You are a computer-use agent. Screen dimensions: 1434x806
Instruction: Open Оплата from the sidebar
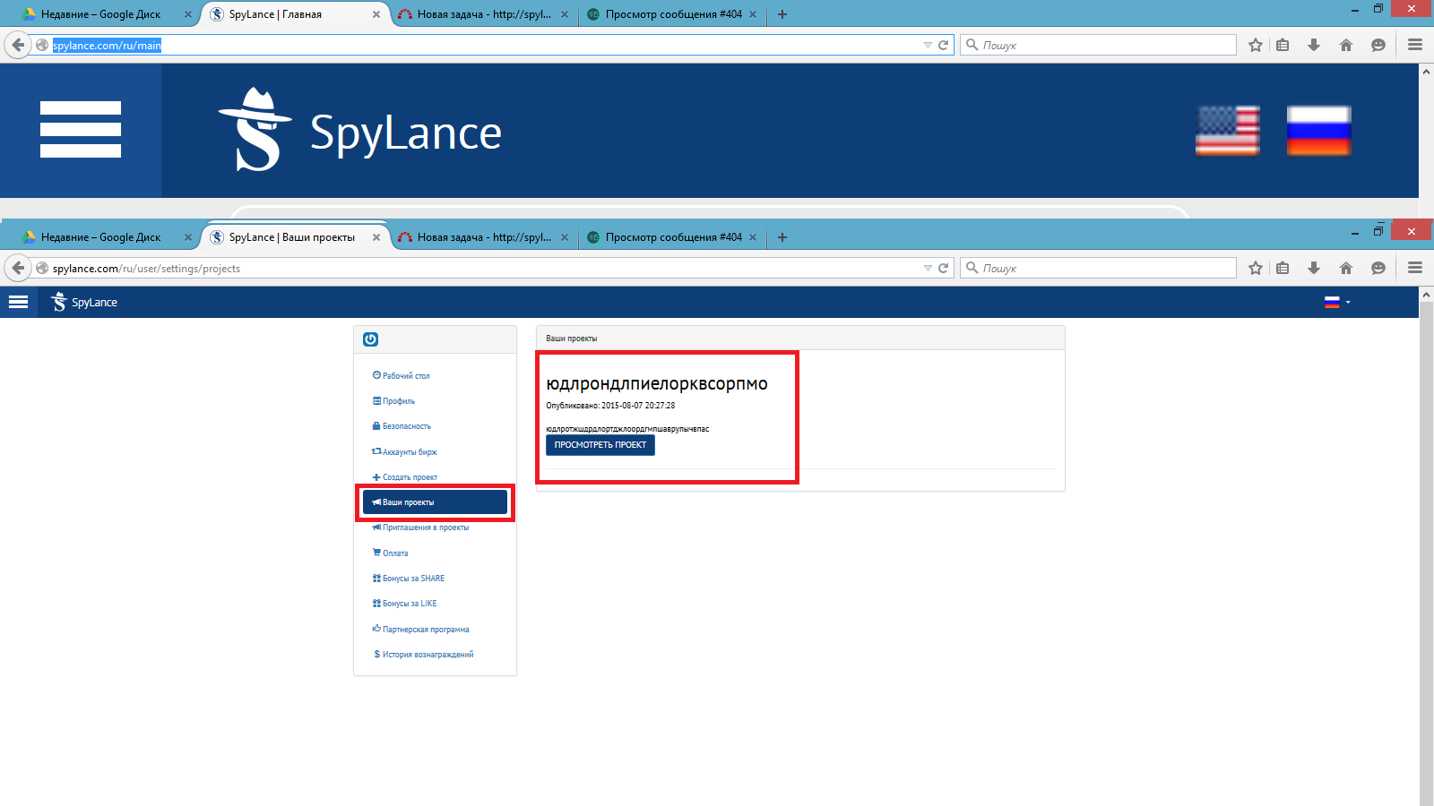[x=394, y=553]
